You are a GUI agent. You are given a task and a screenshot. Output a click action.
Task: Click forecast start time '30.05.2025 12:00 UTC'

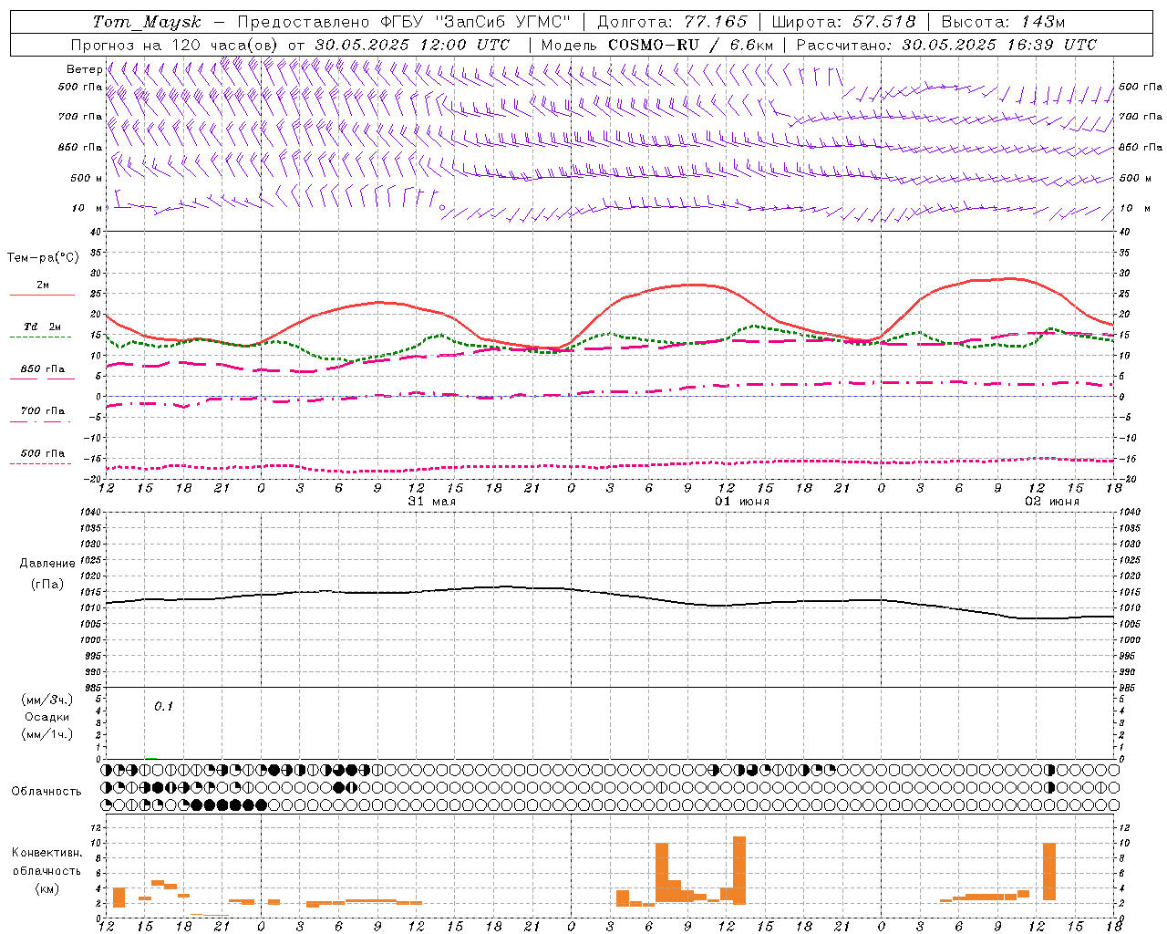[x=412, y=45]
